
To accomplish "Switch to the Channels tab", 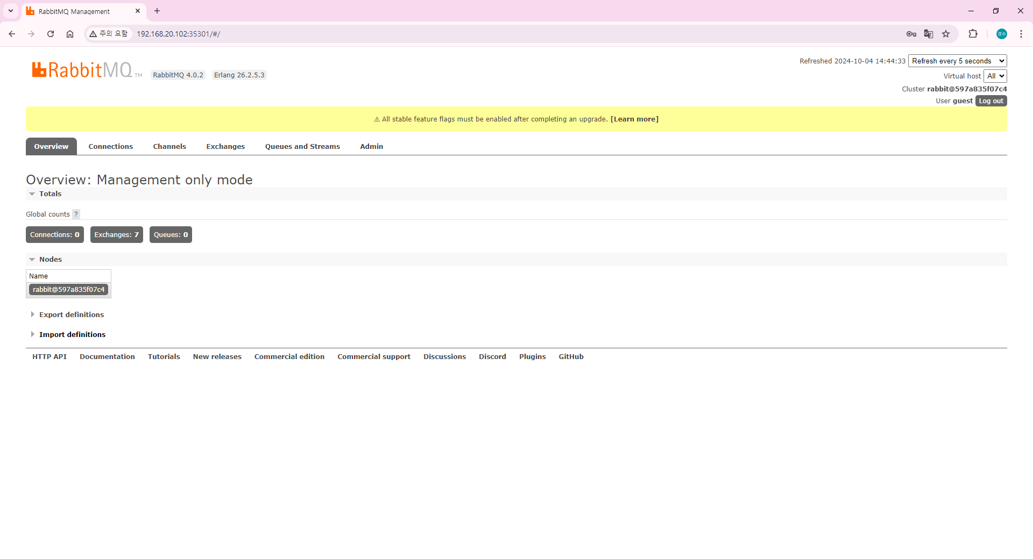I will pos(169,146).
